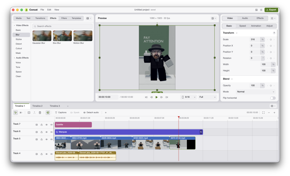
Task: Click the Detach audio button
Action: click(x=91, y=113)
